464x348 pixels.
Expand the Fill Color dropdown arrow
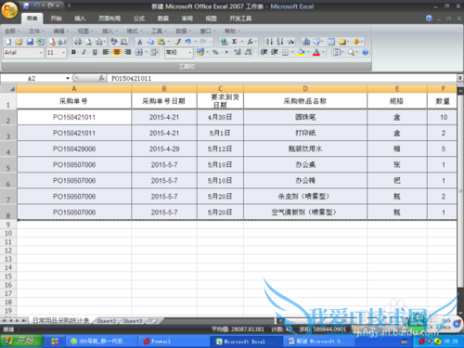pyautogui.click(x=308, y=52)
